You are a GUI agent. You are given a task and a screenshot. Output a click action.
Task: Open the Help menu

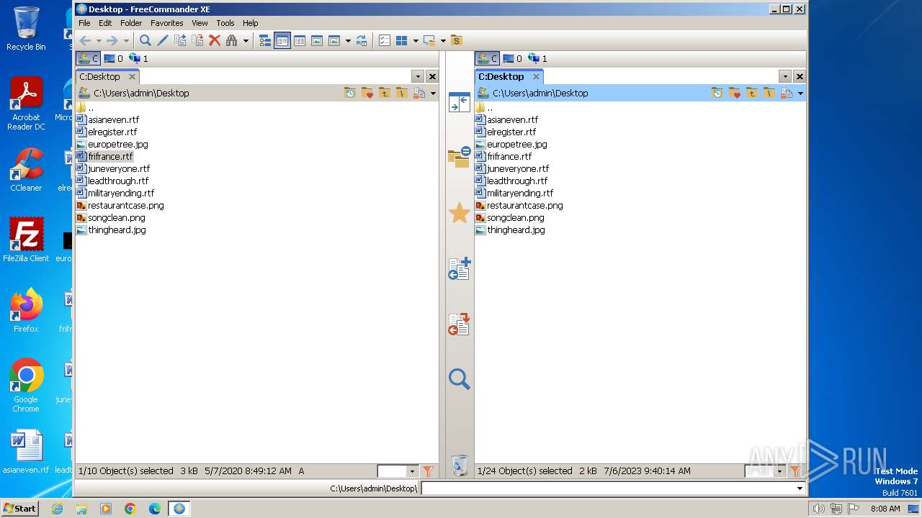click(251, 23)
